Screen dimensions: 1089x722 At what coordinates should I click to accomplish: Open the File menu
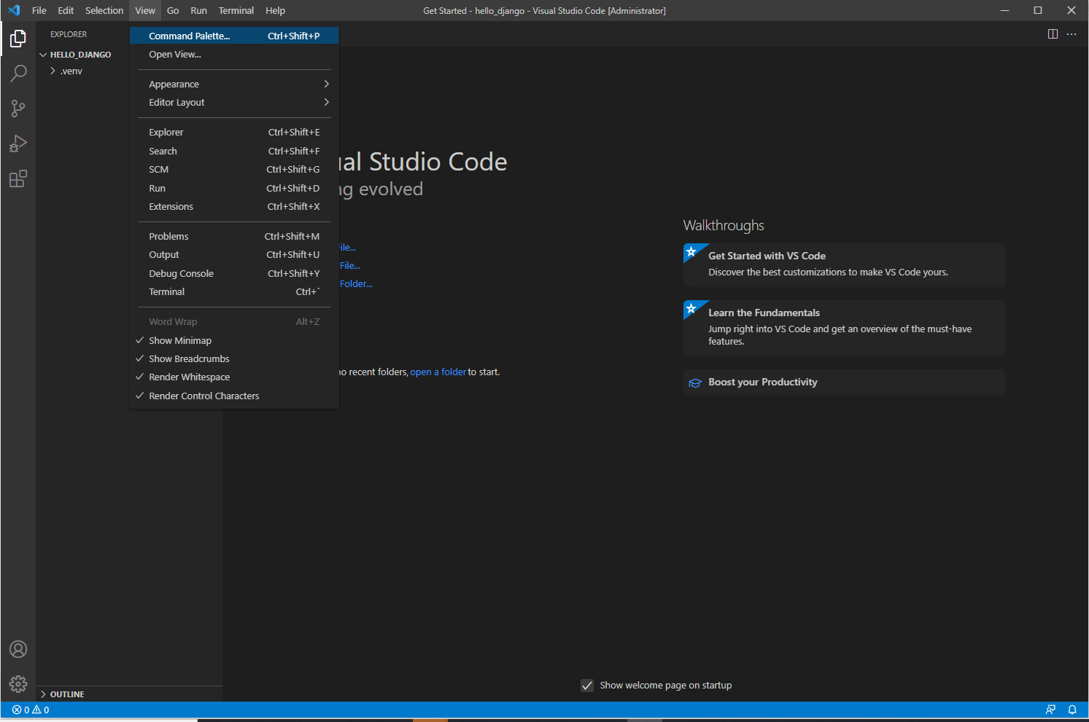coord(39,10)
